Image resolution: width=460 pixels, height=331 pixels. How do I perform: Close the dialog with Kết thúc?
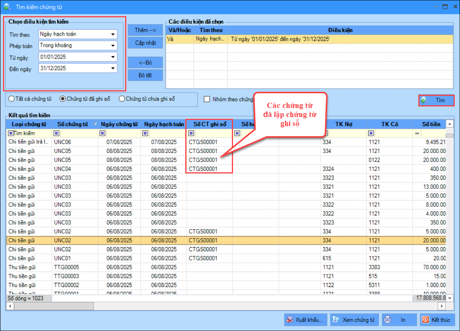point(437,320)
